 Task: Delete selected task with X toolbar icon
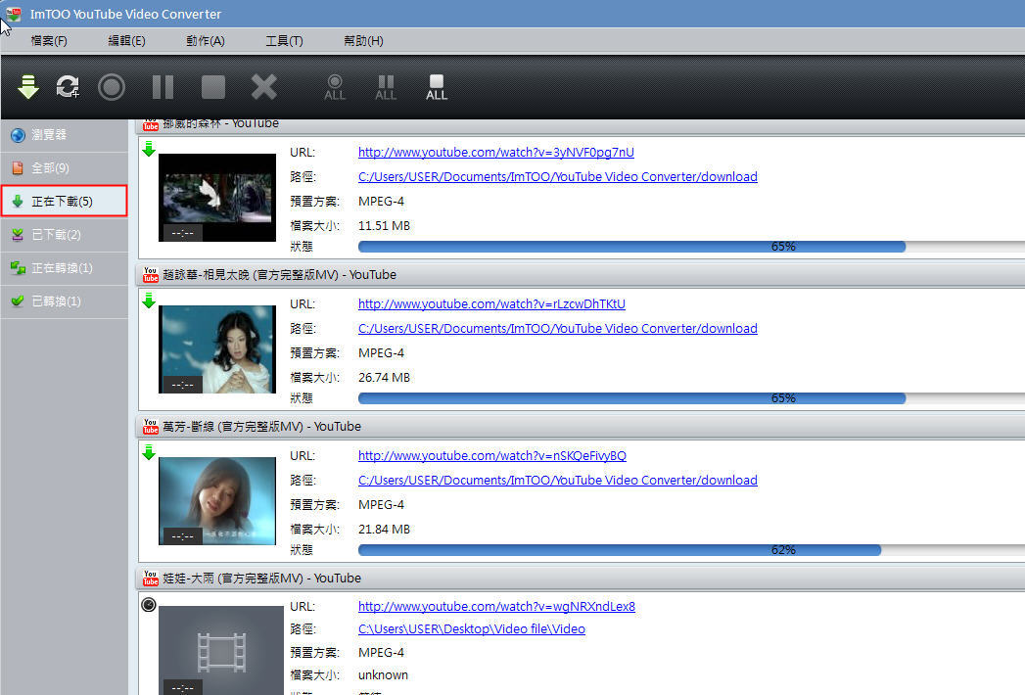pos(264,87)
